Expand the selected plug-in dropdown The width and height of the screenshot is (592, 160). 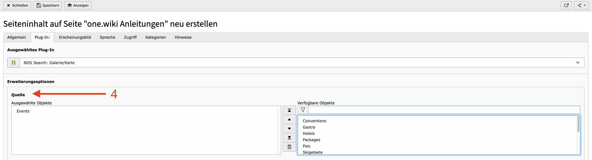pyautogui.click(x=577, y=63)
